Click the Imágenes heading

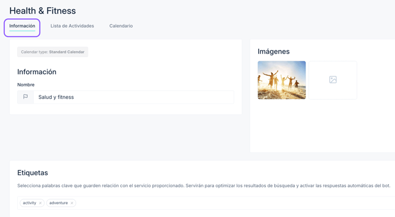pos(274,52)
